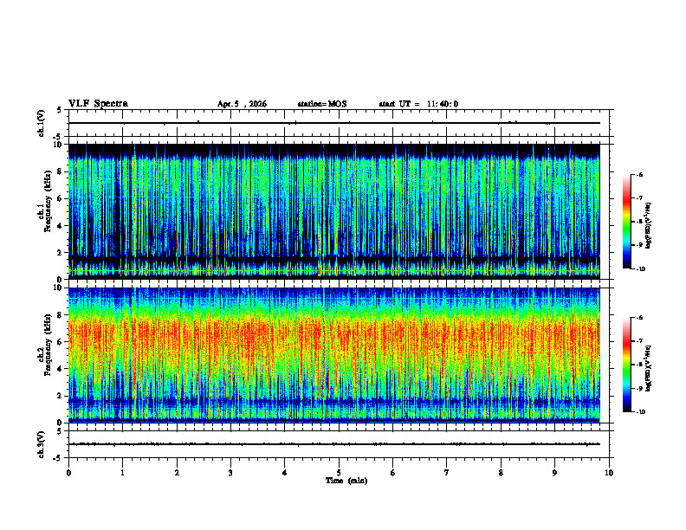Click the "-8" label on ch.1 colorbar
Screen dimensions: 686x530
coord(639,222)
